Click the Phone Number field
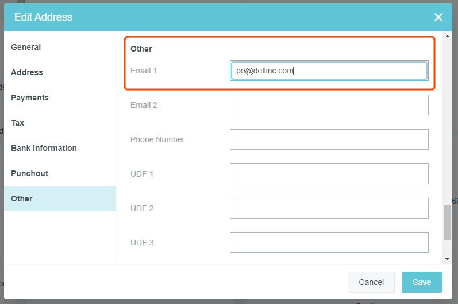Image resolution: width=458 pixels, height=304 pixels. tap(329, 139)
